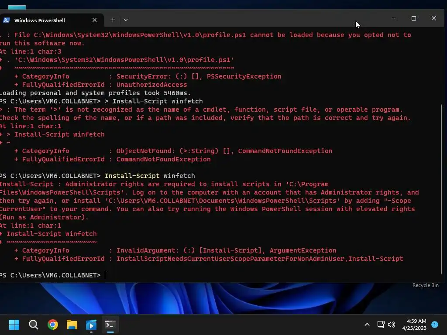The width and height of the screenshot is (447, 335).
Task: Click the 'UnauthorizedAccess' error id text
Action: tap(151, 85)
